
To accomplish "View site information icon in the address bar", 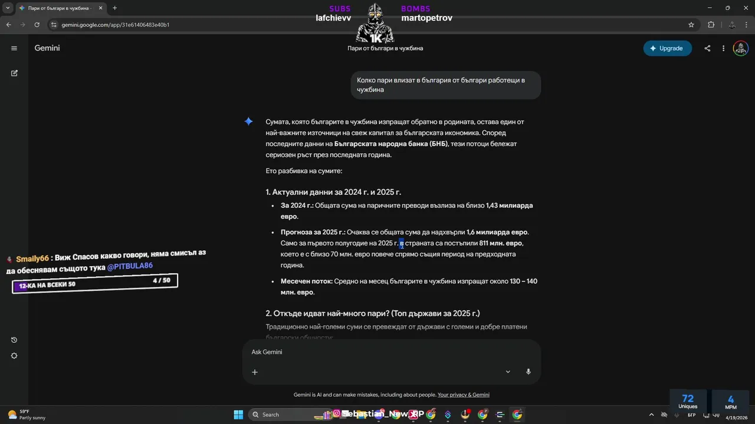I will [54, 25].
